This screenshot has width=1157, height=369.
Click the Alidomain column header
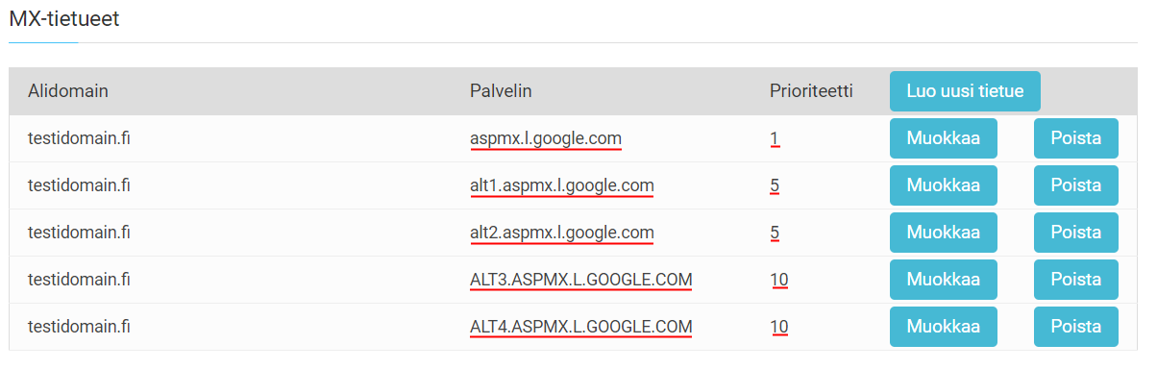click(68, 91)
